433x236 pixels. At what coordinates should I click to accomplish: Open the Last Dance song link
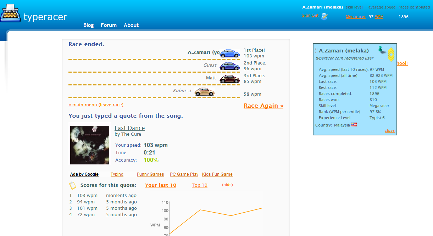(130, 128)
